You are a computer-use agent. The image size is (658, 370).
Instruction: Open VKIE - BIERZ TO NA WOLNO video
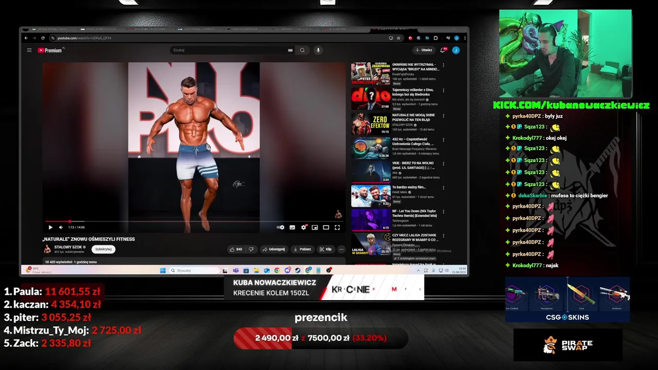371,172
